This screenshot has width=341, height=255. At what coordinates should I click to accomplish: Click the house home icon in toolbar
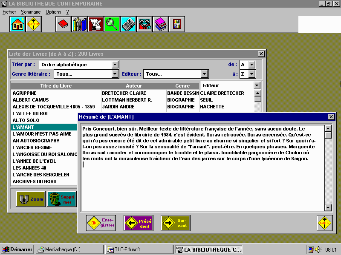(17, 25)
